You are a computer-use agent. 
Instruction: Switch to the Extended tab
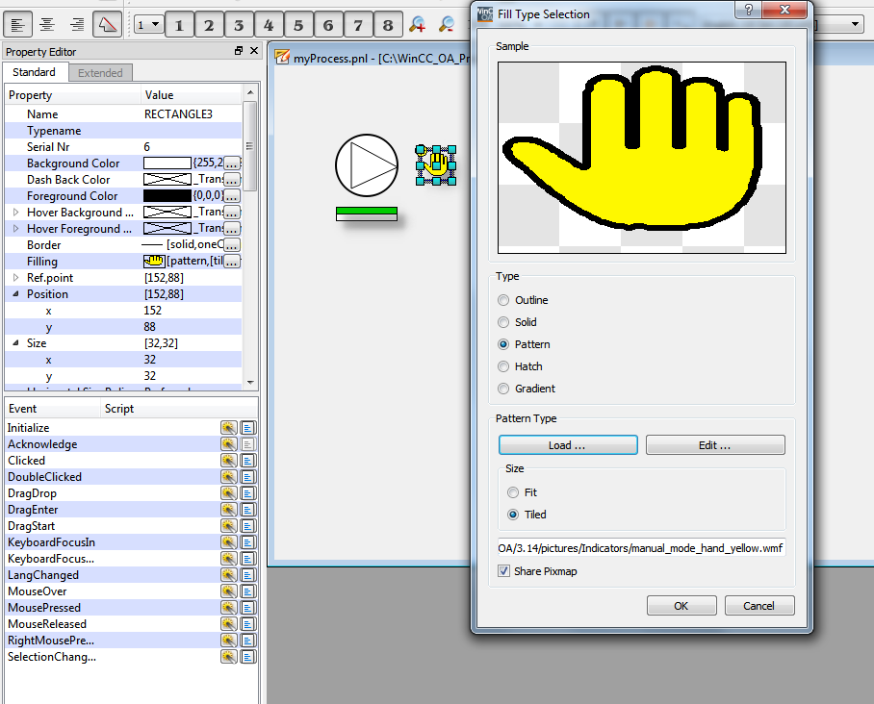click(x=100, y=73)
